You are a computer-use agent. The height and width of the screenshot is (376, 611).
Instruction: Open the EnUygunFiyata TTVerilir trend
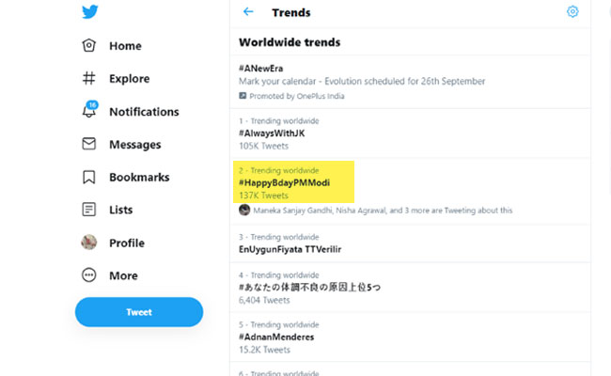pos(292,249)
